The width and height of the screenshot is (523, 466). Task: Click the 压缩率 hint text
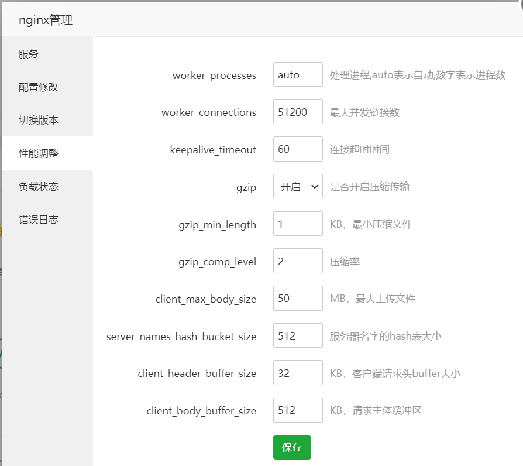[x=345, y=262]
